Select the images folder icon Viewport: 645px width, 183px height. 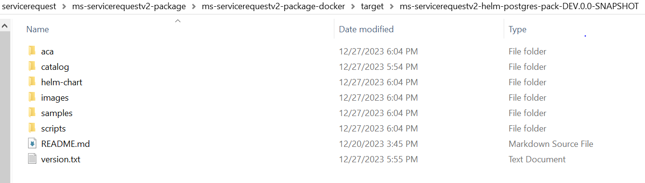(x=32, y=97)
